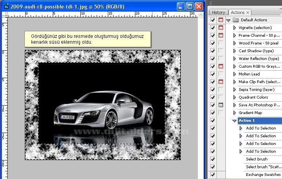Uncheck Vignette (selection) action checkbox
282x179 pixels.
[x=213, y=27]
